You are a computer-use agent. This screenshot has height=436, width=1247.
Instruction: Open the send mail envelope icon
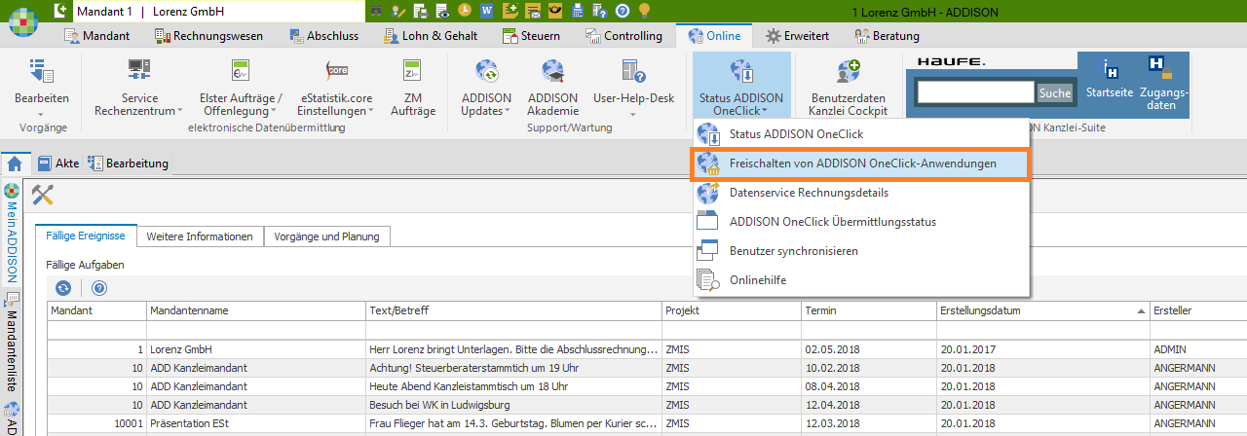pyautogui.click(x=533, y=11)
